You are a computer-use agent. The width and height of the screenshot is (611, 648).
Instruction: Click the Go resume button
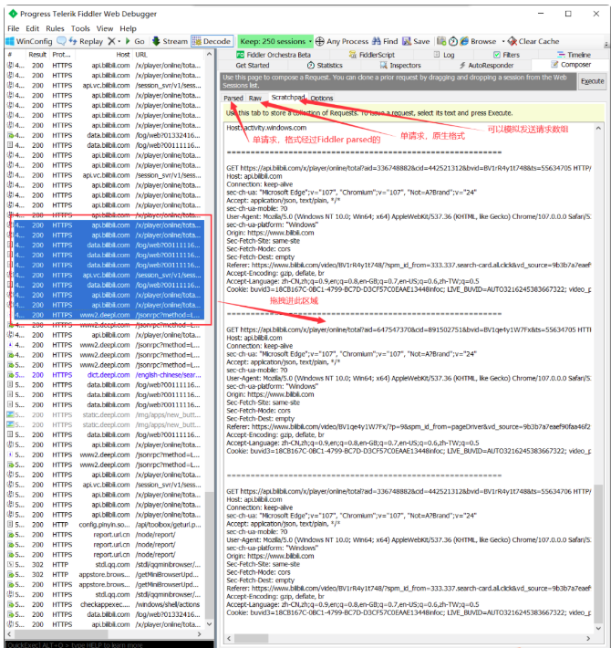135,41
